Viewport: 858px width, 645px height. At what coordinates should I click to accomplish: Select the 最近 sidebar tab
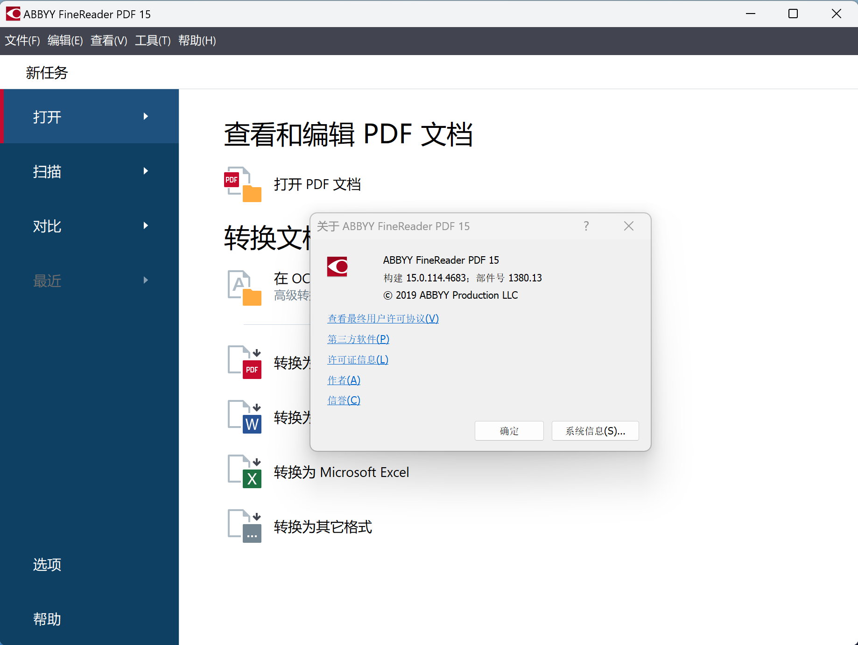tap(89, 280)
